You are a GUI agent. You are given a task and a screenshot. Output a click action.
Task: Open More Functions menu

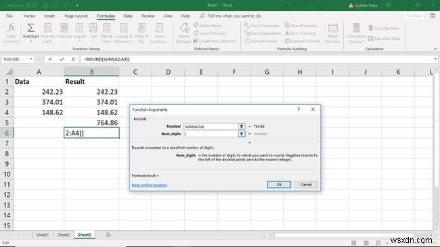click(x=159, y=33)
